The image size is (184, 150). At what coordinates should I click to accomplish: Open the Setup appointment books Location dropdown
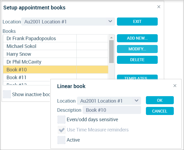[x=68, y=22]
